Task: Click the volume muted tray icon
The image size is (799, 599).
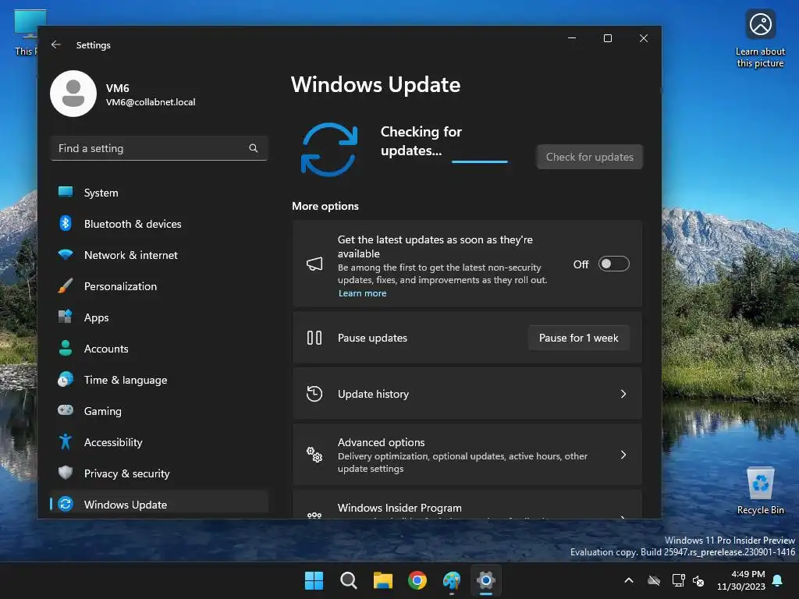Action: (698, 580)
